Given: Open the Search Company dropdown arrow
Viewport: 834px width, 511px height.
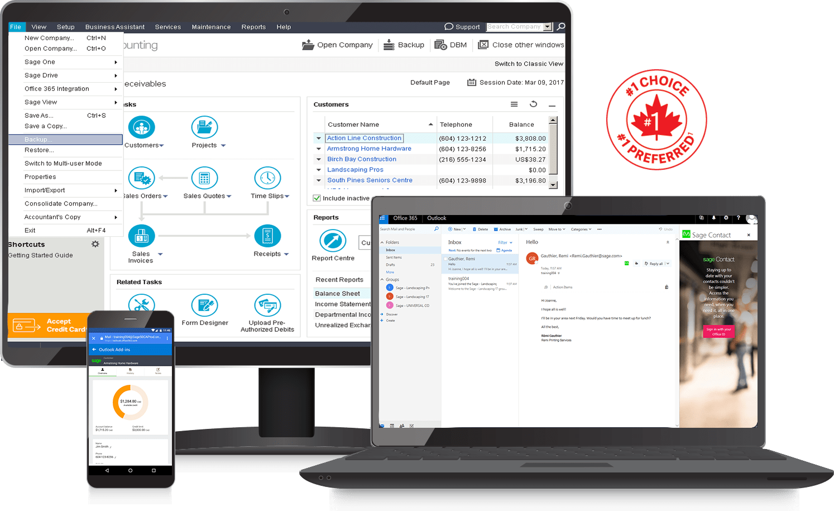Looking at the screenshot, I should pos(548,27).
